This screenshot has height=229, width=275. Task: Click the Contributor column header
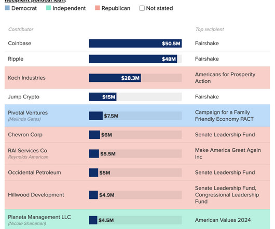21,29
